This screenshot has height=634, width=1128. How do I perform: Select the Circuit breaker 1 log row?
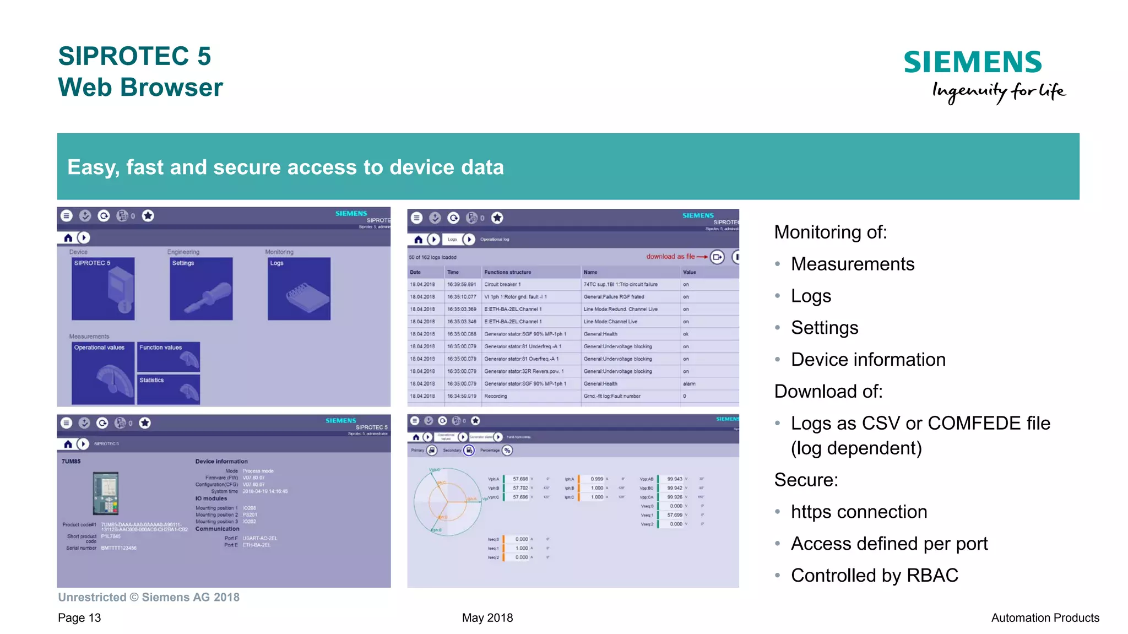[x=573, y=285]
